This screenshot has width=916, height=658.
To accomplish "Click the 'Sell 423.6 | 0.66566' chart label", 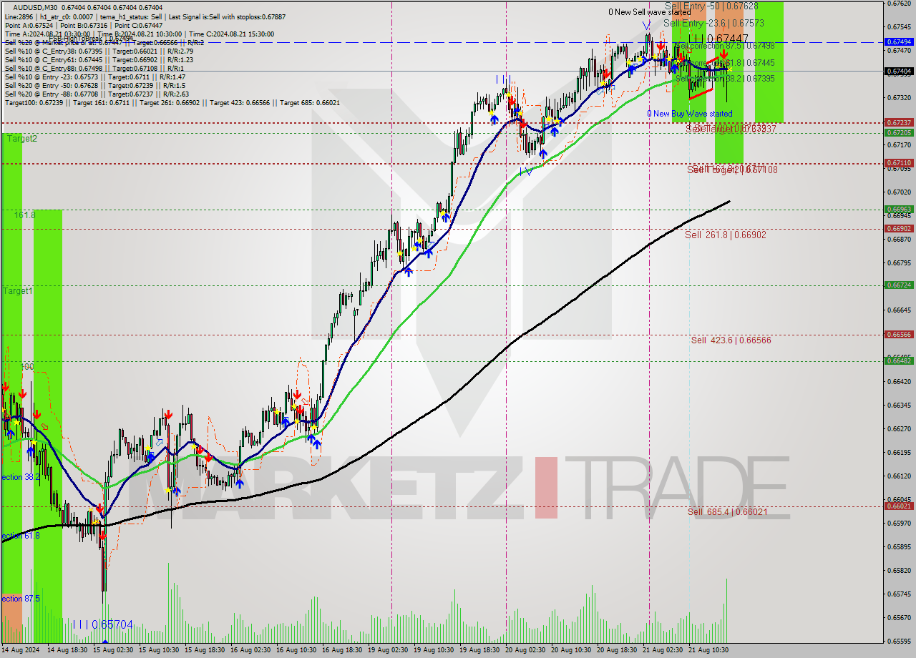I will pyautogui.click(x=731, y=340).
